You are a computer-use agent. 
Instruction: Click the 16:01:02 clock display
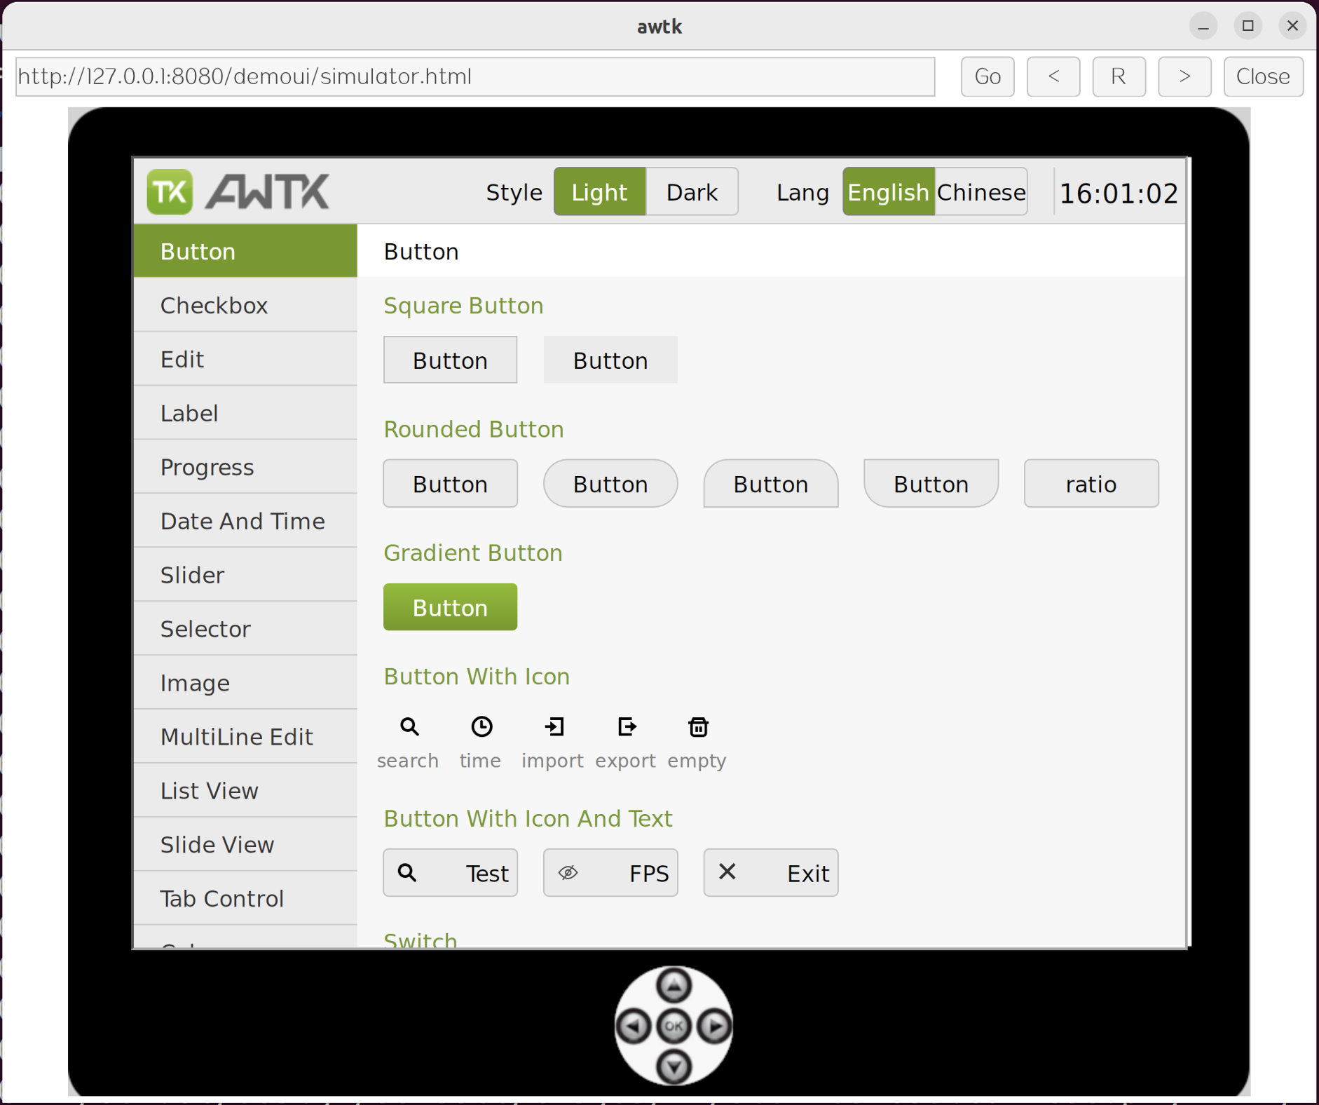coord(1119,194)
